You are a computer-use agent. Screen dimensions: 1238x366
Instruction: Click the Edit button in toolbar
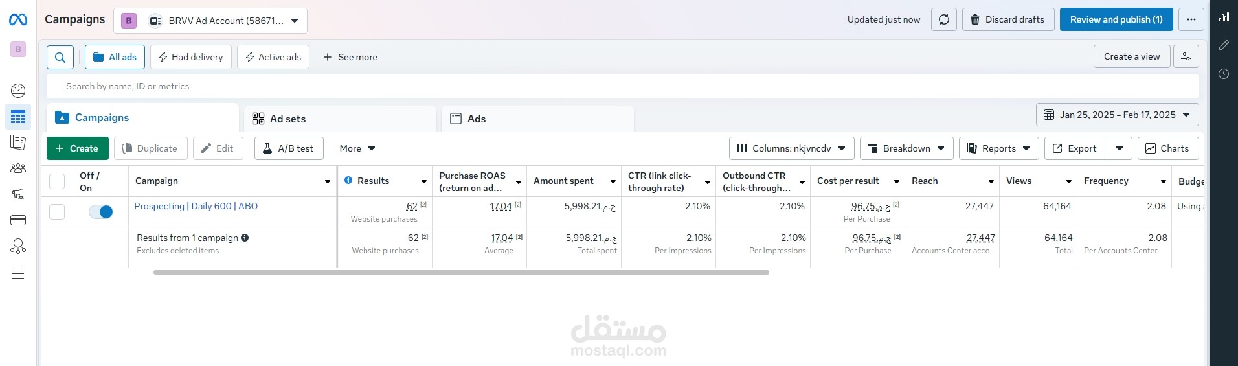218,148
